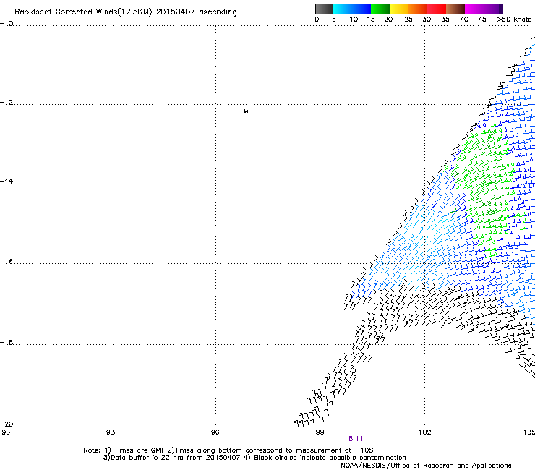Click the small island marker near 97E, 12S

click(246, 110)
